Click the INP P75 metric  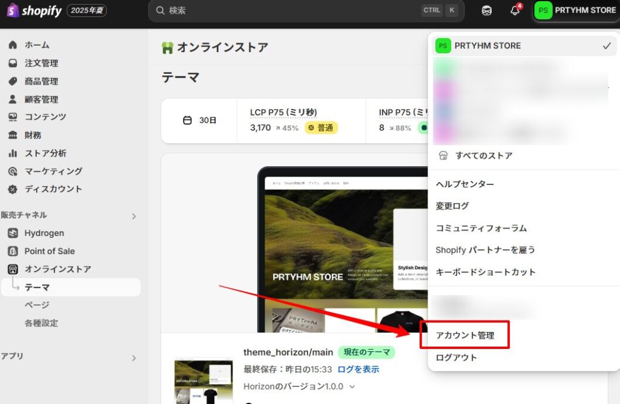pyautogui.click(x=403, y=112)
